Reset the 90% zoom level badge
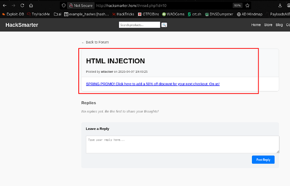This screenshot has width=290, height=186. pos(237,5)
